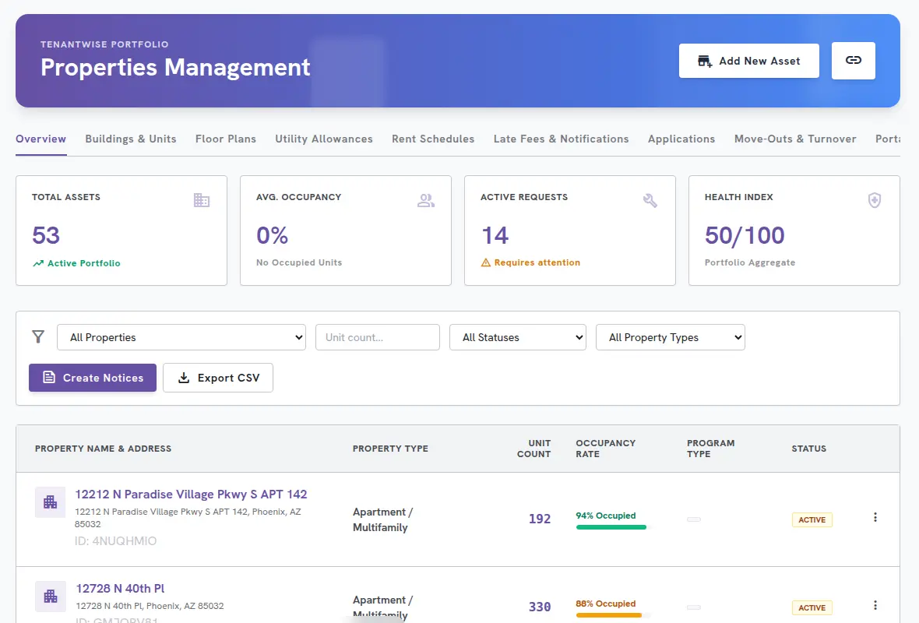The height and width of the screenshot is (623, 919).
Task: Click the Active Requests wrench icon
Action: click(x=650, y=200)
